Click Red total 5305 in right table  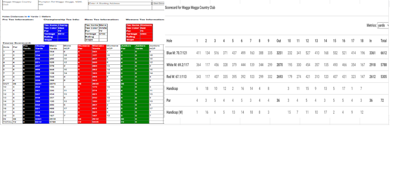tap(383, 77)
